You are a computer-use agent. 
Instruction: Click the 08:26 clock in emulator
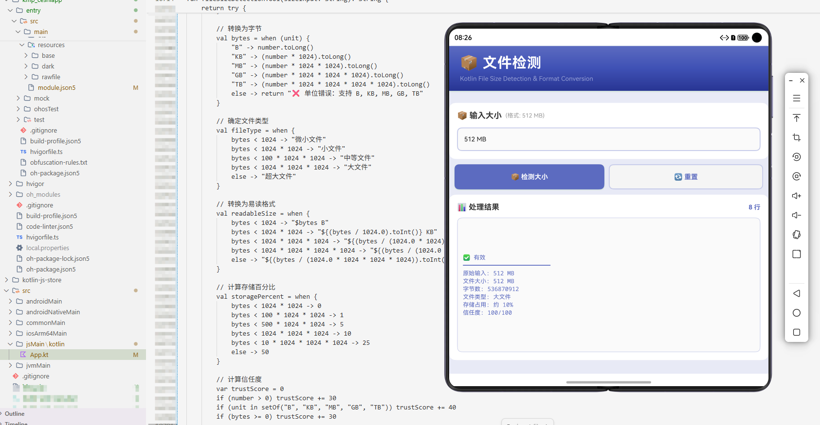tap(463, 38)
